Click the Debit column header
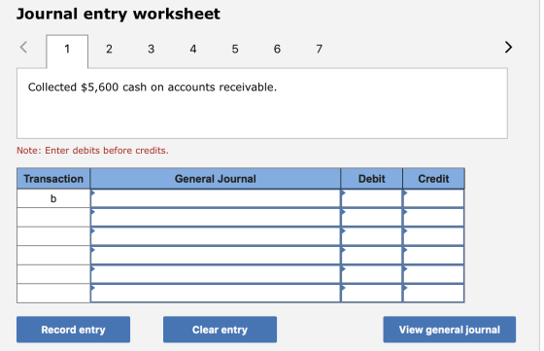 [x=371, y=179]
